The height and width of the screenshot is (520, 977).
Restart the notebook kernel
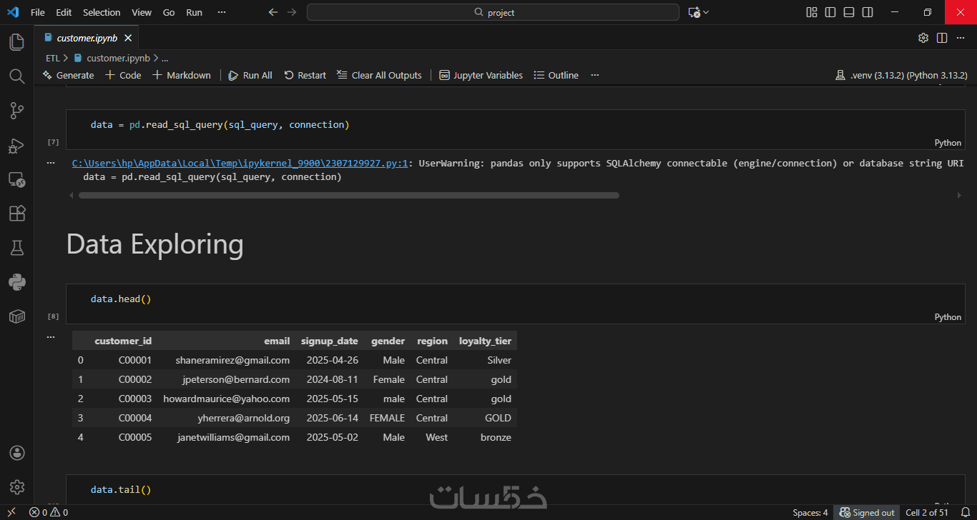pyautogui.click(x=305, y=75)
